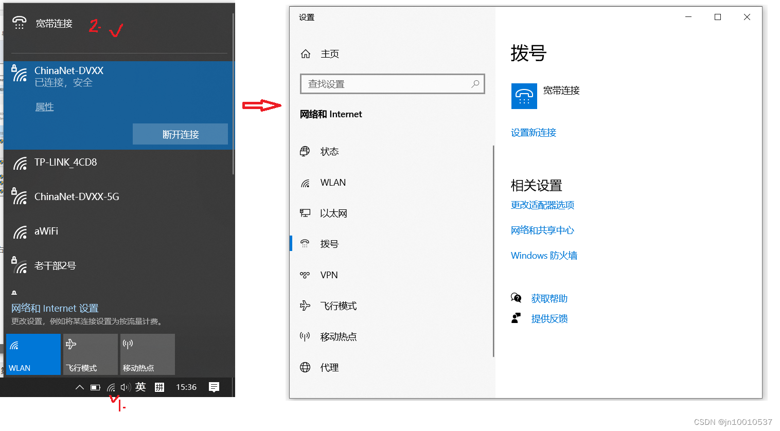Click the home icon beside 主页
The width and height of the screenshot is (780, 431).
pyautogui.click(x=306, y=53)
